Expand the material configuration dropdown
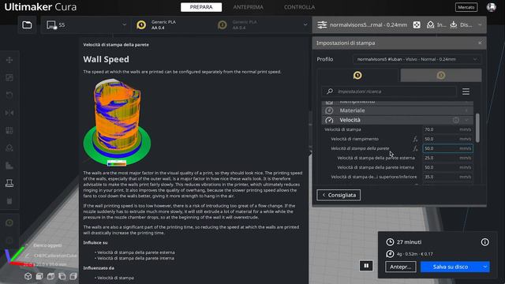The width and height of the screenshot is (505, 284). coord(305,24)
